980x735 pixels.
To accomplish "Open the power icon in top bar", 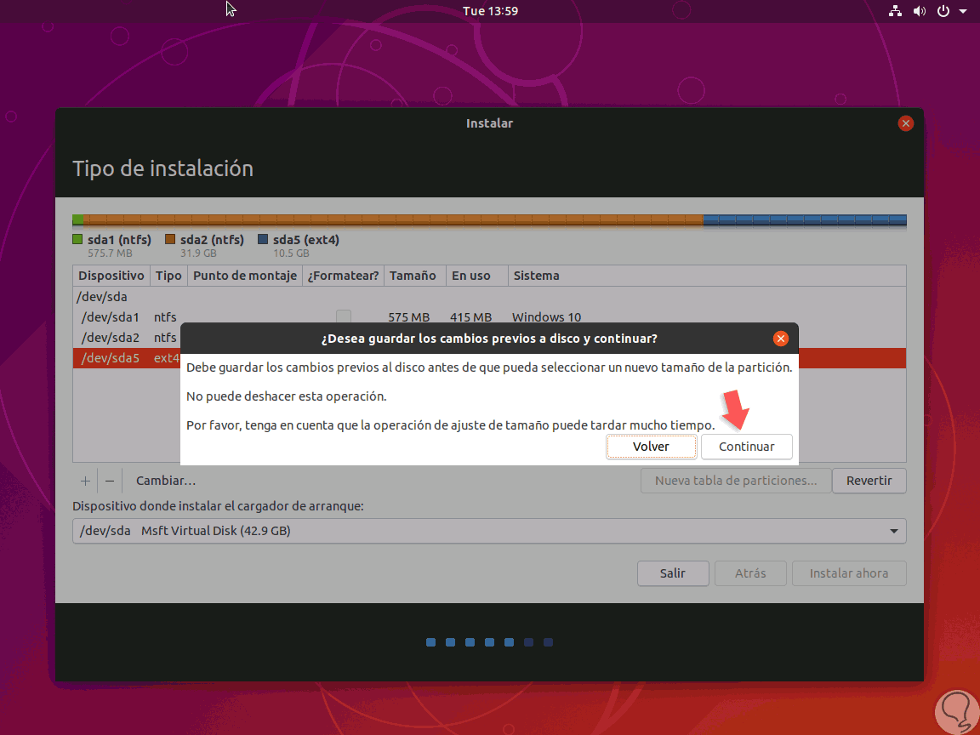I will 943,10.
